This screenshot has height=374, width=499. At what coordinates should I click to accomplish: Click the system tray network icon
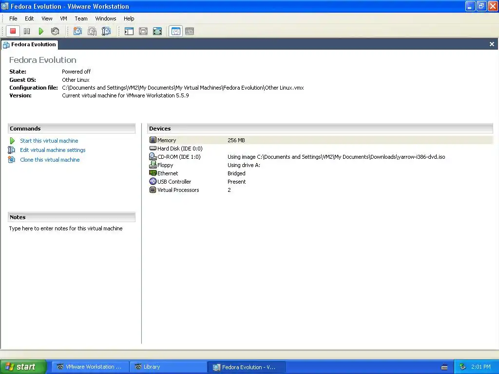(462, 367)
